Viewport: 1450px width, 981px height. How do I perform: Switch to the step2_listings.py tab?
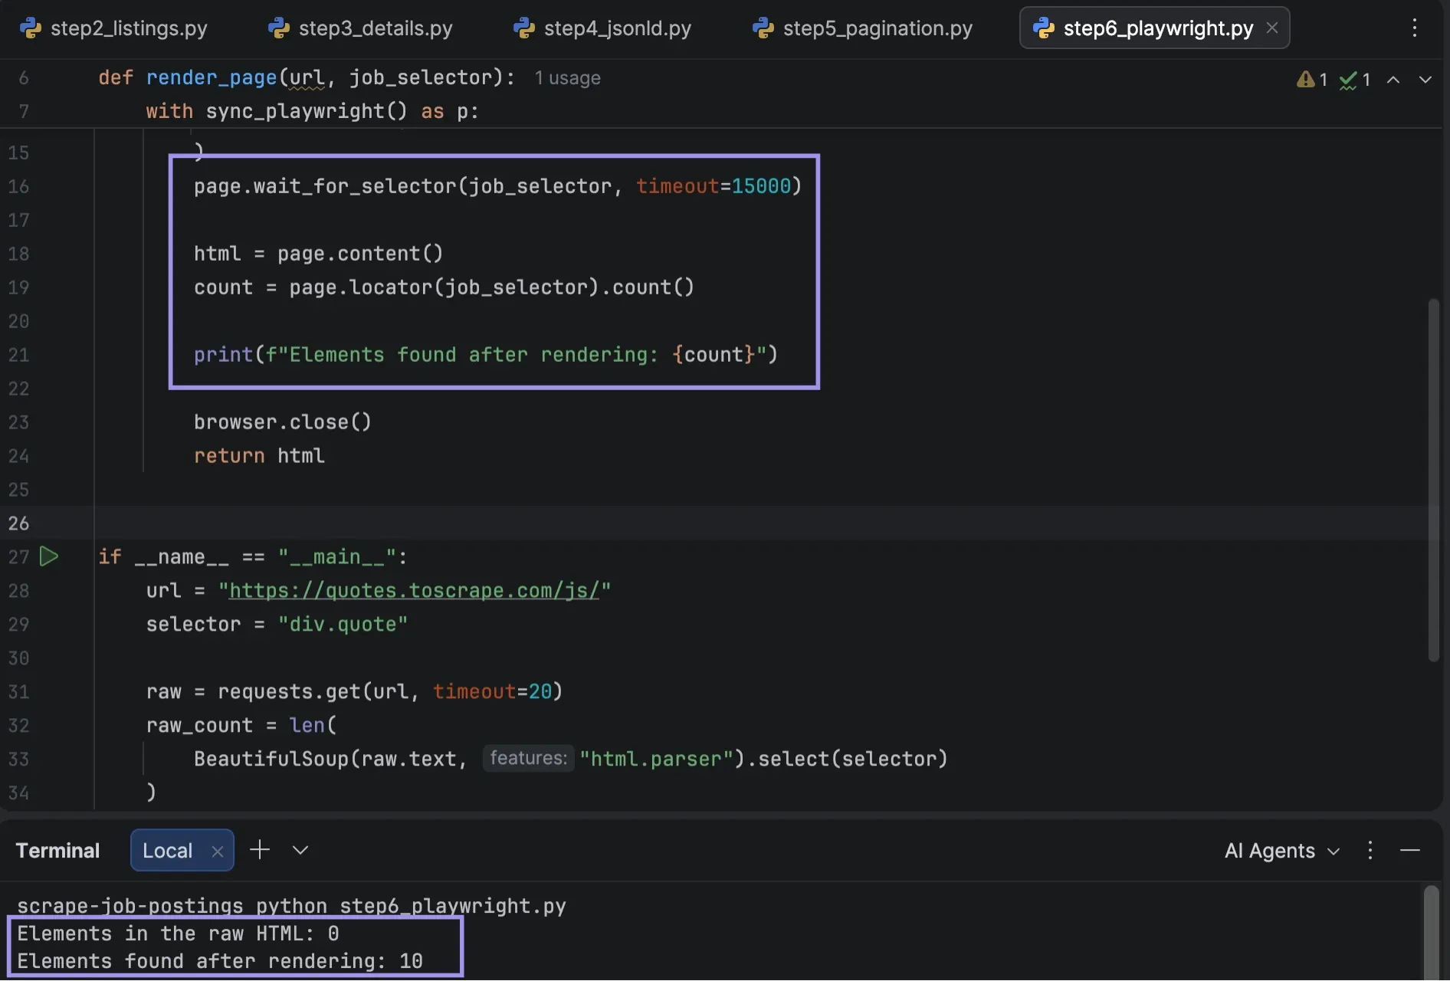click(113, 28)
